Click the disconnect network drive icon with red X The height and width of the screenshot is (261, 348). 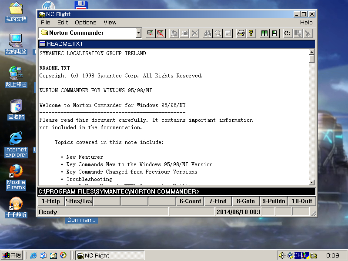(x=161, y=33)
